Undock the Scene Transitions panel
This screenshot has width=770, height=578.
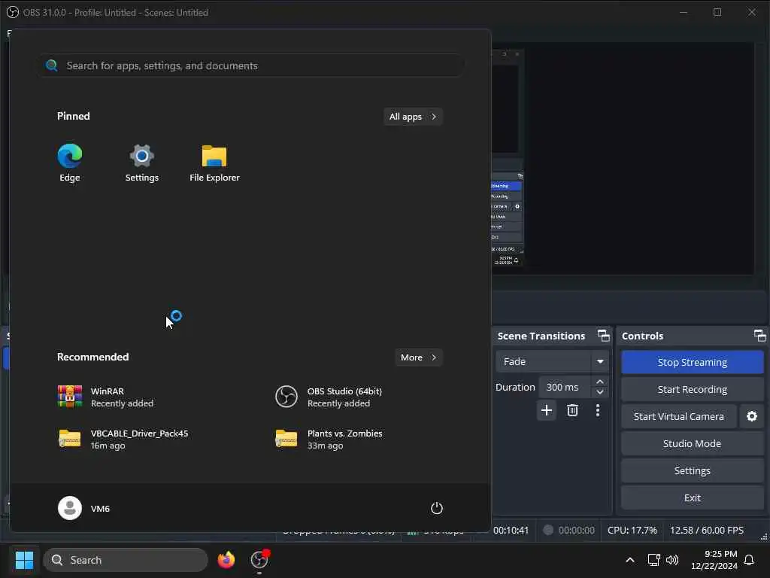(x=604, y=336)
